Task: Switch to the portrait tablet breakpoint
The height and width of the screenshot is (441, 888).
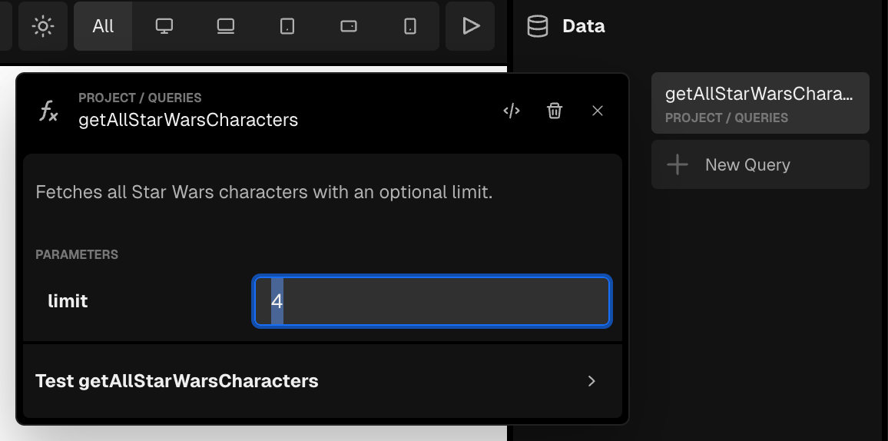Action: 287,26
